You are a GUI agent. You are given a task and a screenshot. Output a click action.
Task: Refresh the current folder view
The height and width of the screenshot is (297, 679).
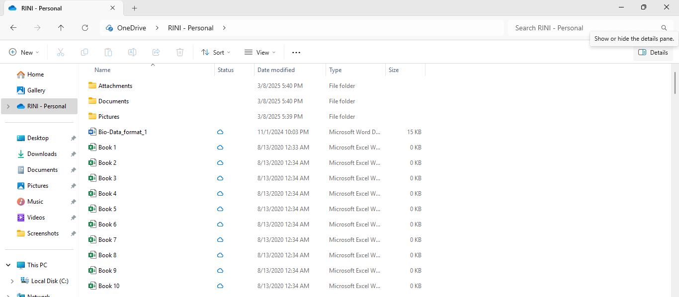85,28
